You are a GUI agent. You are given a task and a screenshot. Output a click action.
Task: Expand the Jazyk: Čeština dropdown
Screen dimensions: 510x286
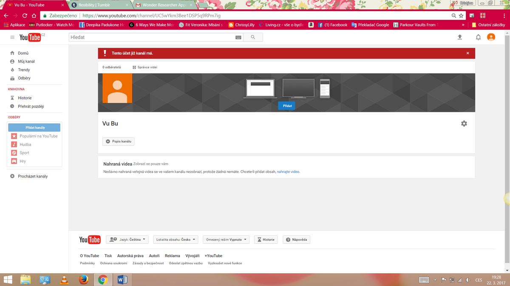tap(127, 239)
